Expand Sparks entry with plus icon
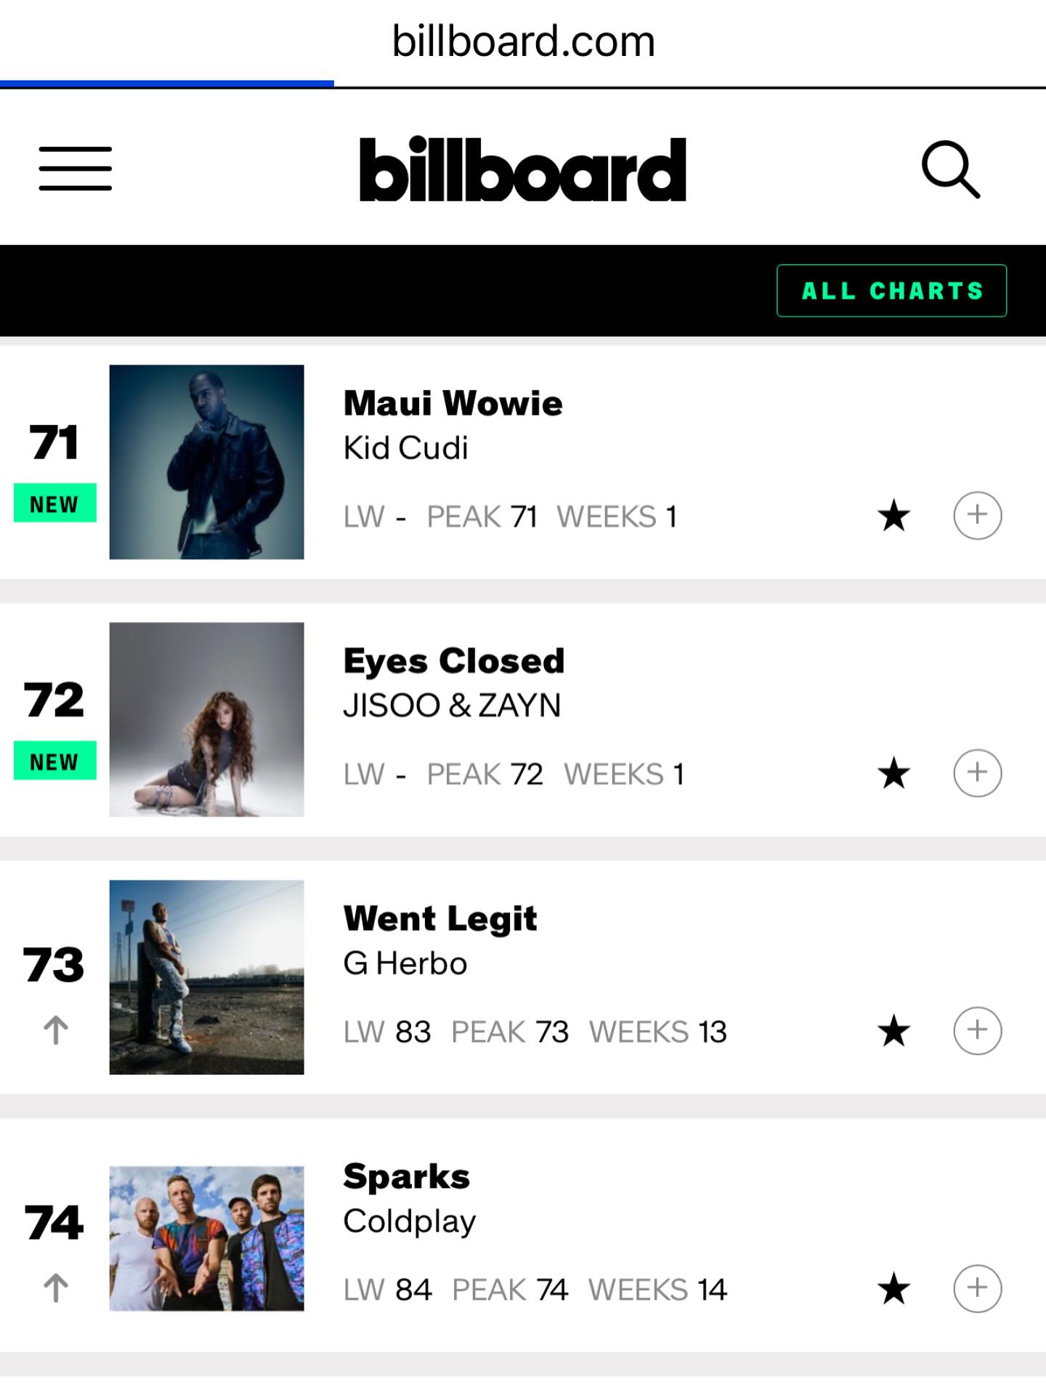 (x=977, y=1288)
